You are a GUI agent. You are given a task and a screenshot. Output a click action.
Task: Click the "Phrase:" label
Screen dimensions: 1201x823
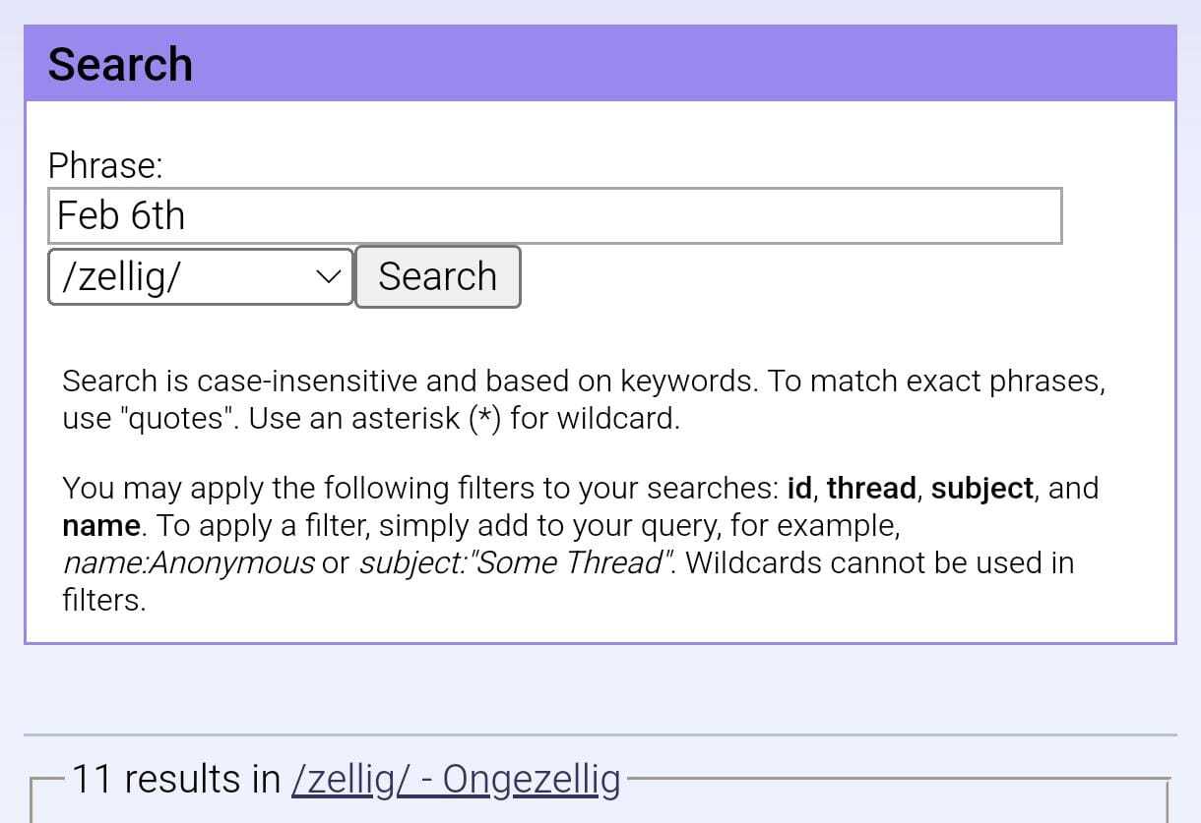point(105,165)
